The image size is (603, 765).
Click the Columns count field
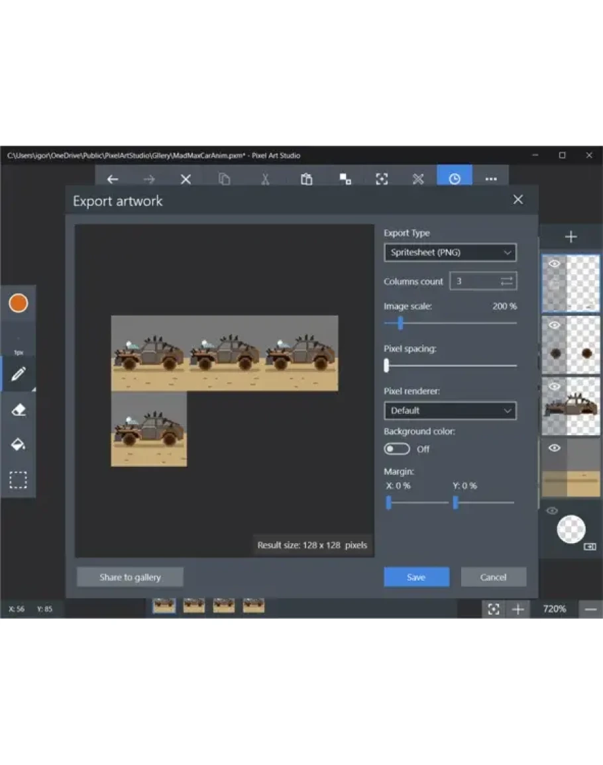[x=474, y=281]
